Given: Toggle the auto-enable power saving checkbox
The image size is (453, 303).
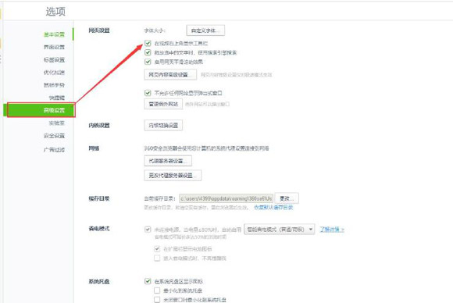Looking at the screenshot, I should coord(148,230).
